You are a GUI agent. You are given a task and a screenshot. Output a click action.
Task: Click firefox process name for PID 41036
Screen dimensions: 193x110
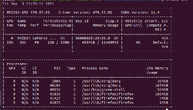point(108,94)
